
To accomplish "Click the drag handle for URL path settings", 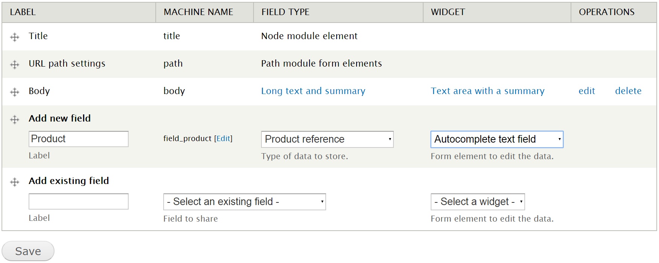I will 15,64.
